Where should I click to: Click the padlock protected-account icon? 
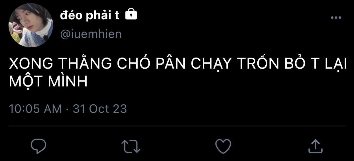click(131, 14)
